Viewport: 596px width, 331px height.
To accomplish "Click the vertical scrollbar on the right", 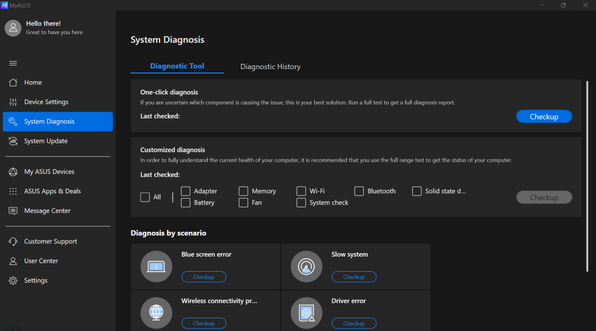I will click(586, 174).
